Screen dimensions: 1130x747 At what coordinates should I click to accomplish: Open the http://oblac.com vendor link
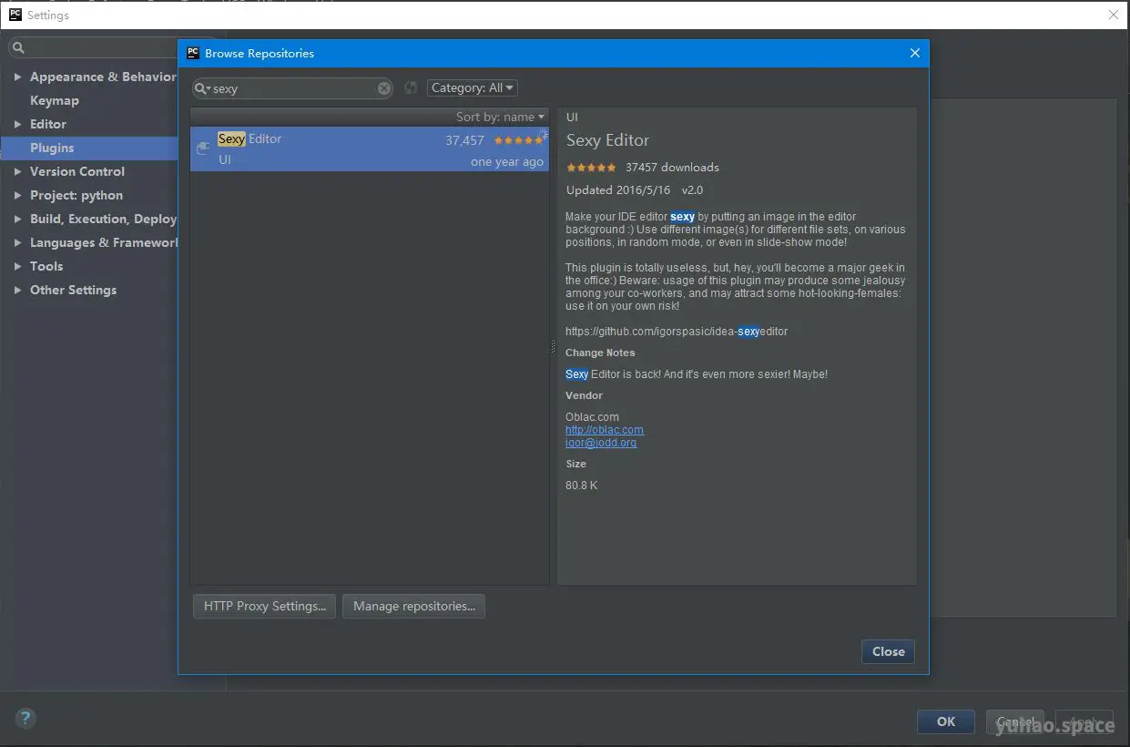604,429
